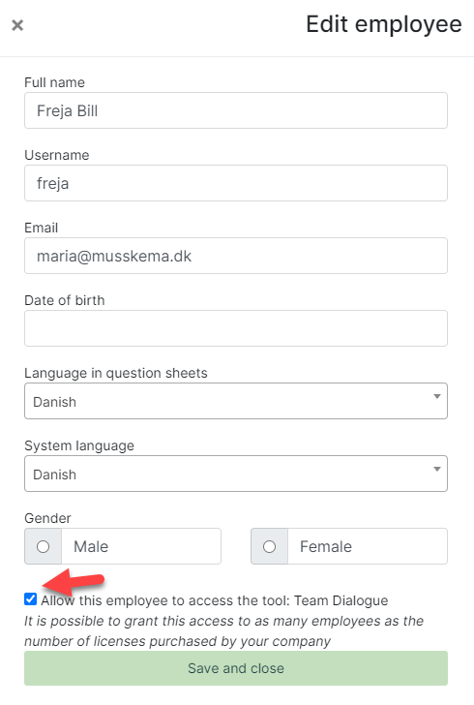Viewport: 474px width, 705px height.
Task: Click the Username field containing freja
Action: pos(236,183)
